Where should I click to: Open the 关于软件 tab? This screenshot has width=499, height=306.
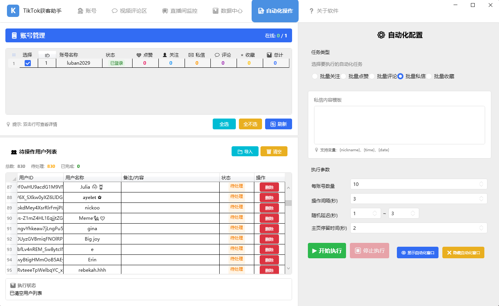[x=324, y=11]
